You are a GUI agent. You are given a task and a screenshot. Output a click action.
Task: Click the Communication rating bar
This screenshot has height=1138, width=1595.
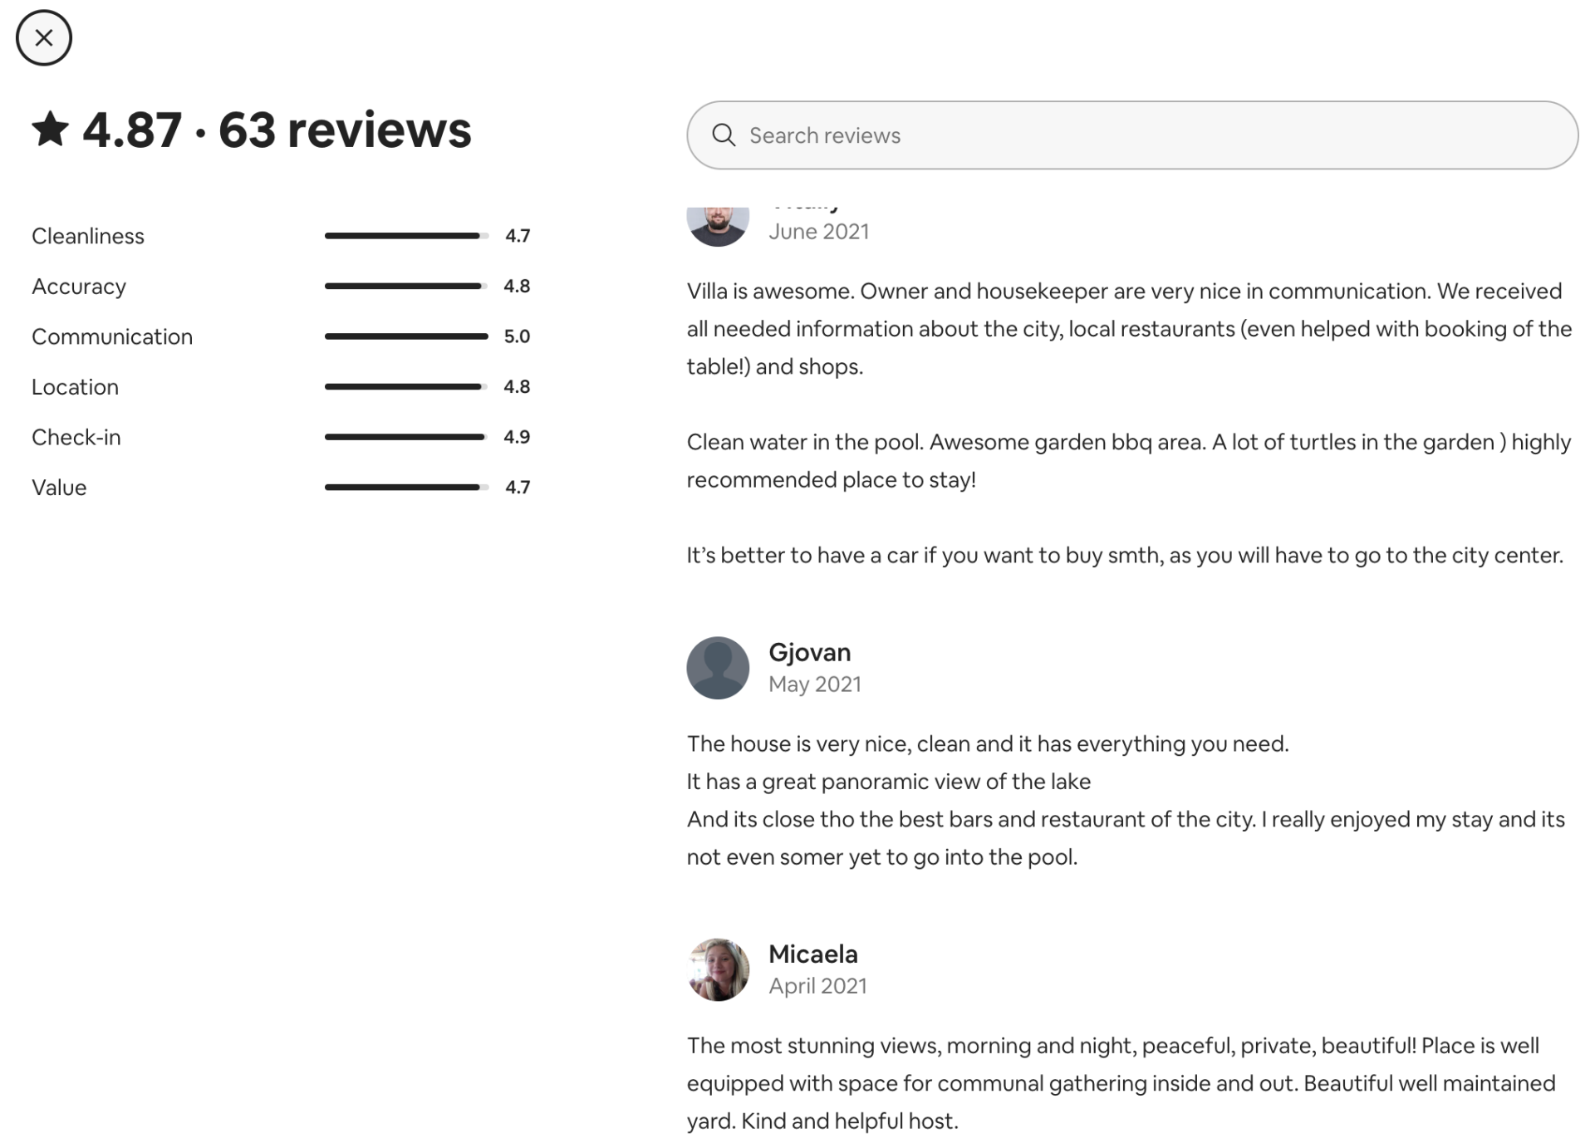(x=406, y=336)
